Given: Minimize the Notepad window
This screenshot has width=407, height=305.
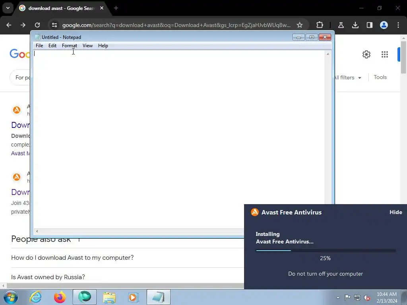Looking at the screenshot, I should click(298, 37).
